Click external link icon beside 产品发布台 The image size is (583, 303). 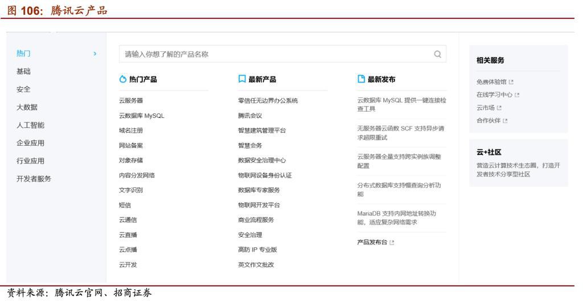[x=392, y=243]
